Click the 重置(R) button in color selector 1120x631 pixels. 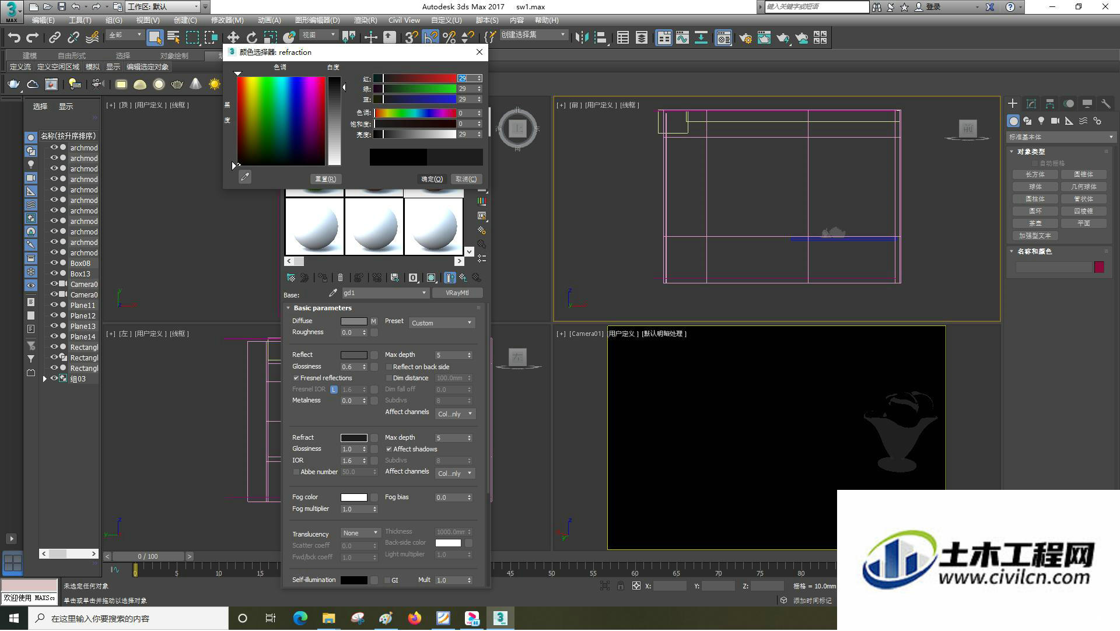click(325, 179)
